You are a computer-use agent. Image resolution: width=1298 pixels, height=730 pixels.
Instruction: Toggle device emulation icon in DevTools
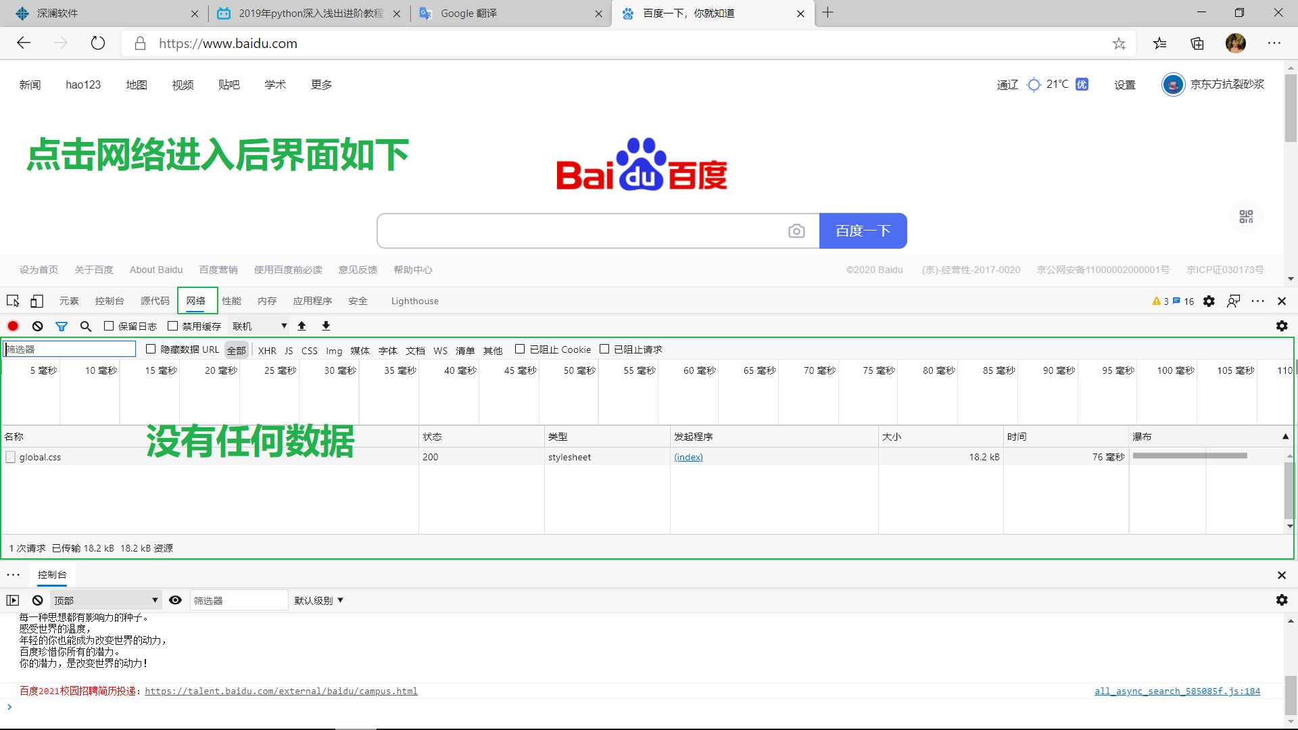(37, 301)
